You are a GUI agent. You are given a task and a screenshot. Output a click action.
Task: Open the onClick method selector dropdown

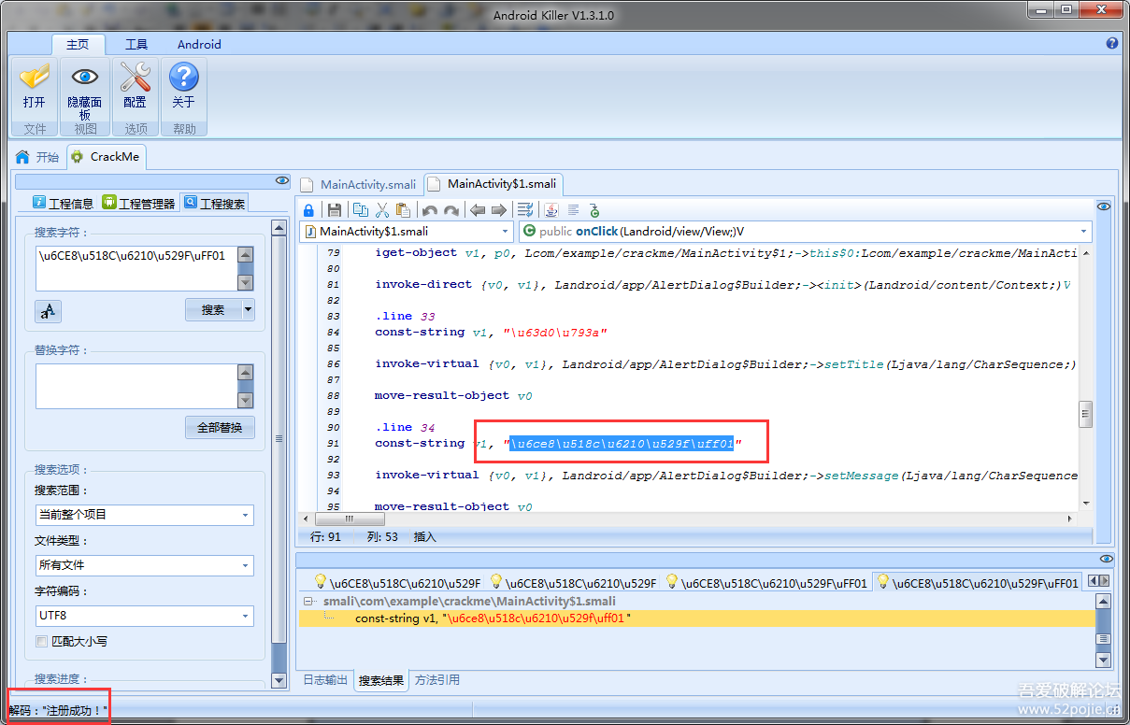tap(1084, 231)
